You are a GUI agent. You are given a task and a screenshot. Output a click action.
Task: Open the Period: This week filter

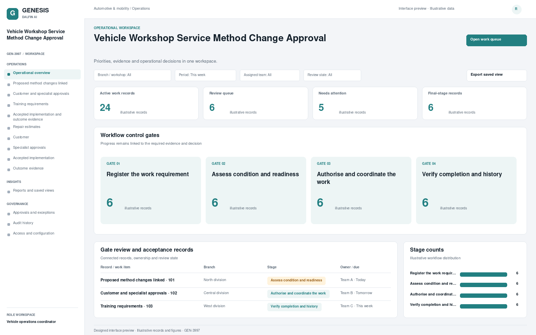[205, 75]
